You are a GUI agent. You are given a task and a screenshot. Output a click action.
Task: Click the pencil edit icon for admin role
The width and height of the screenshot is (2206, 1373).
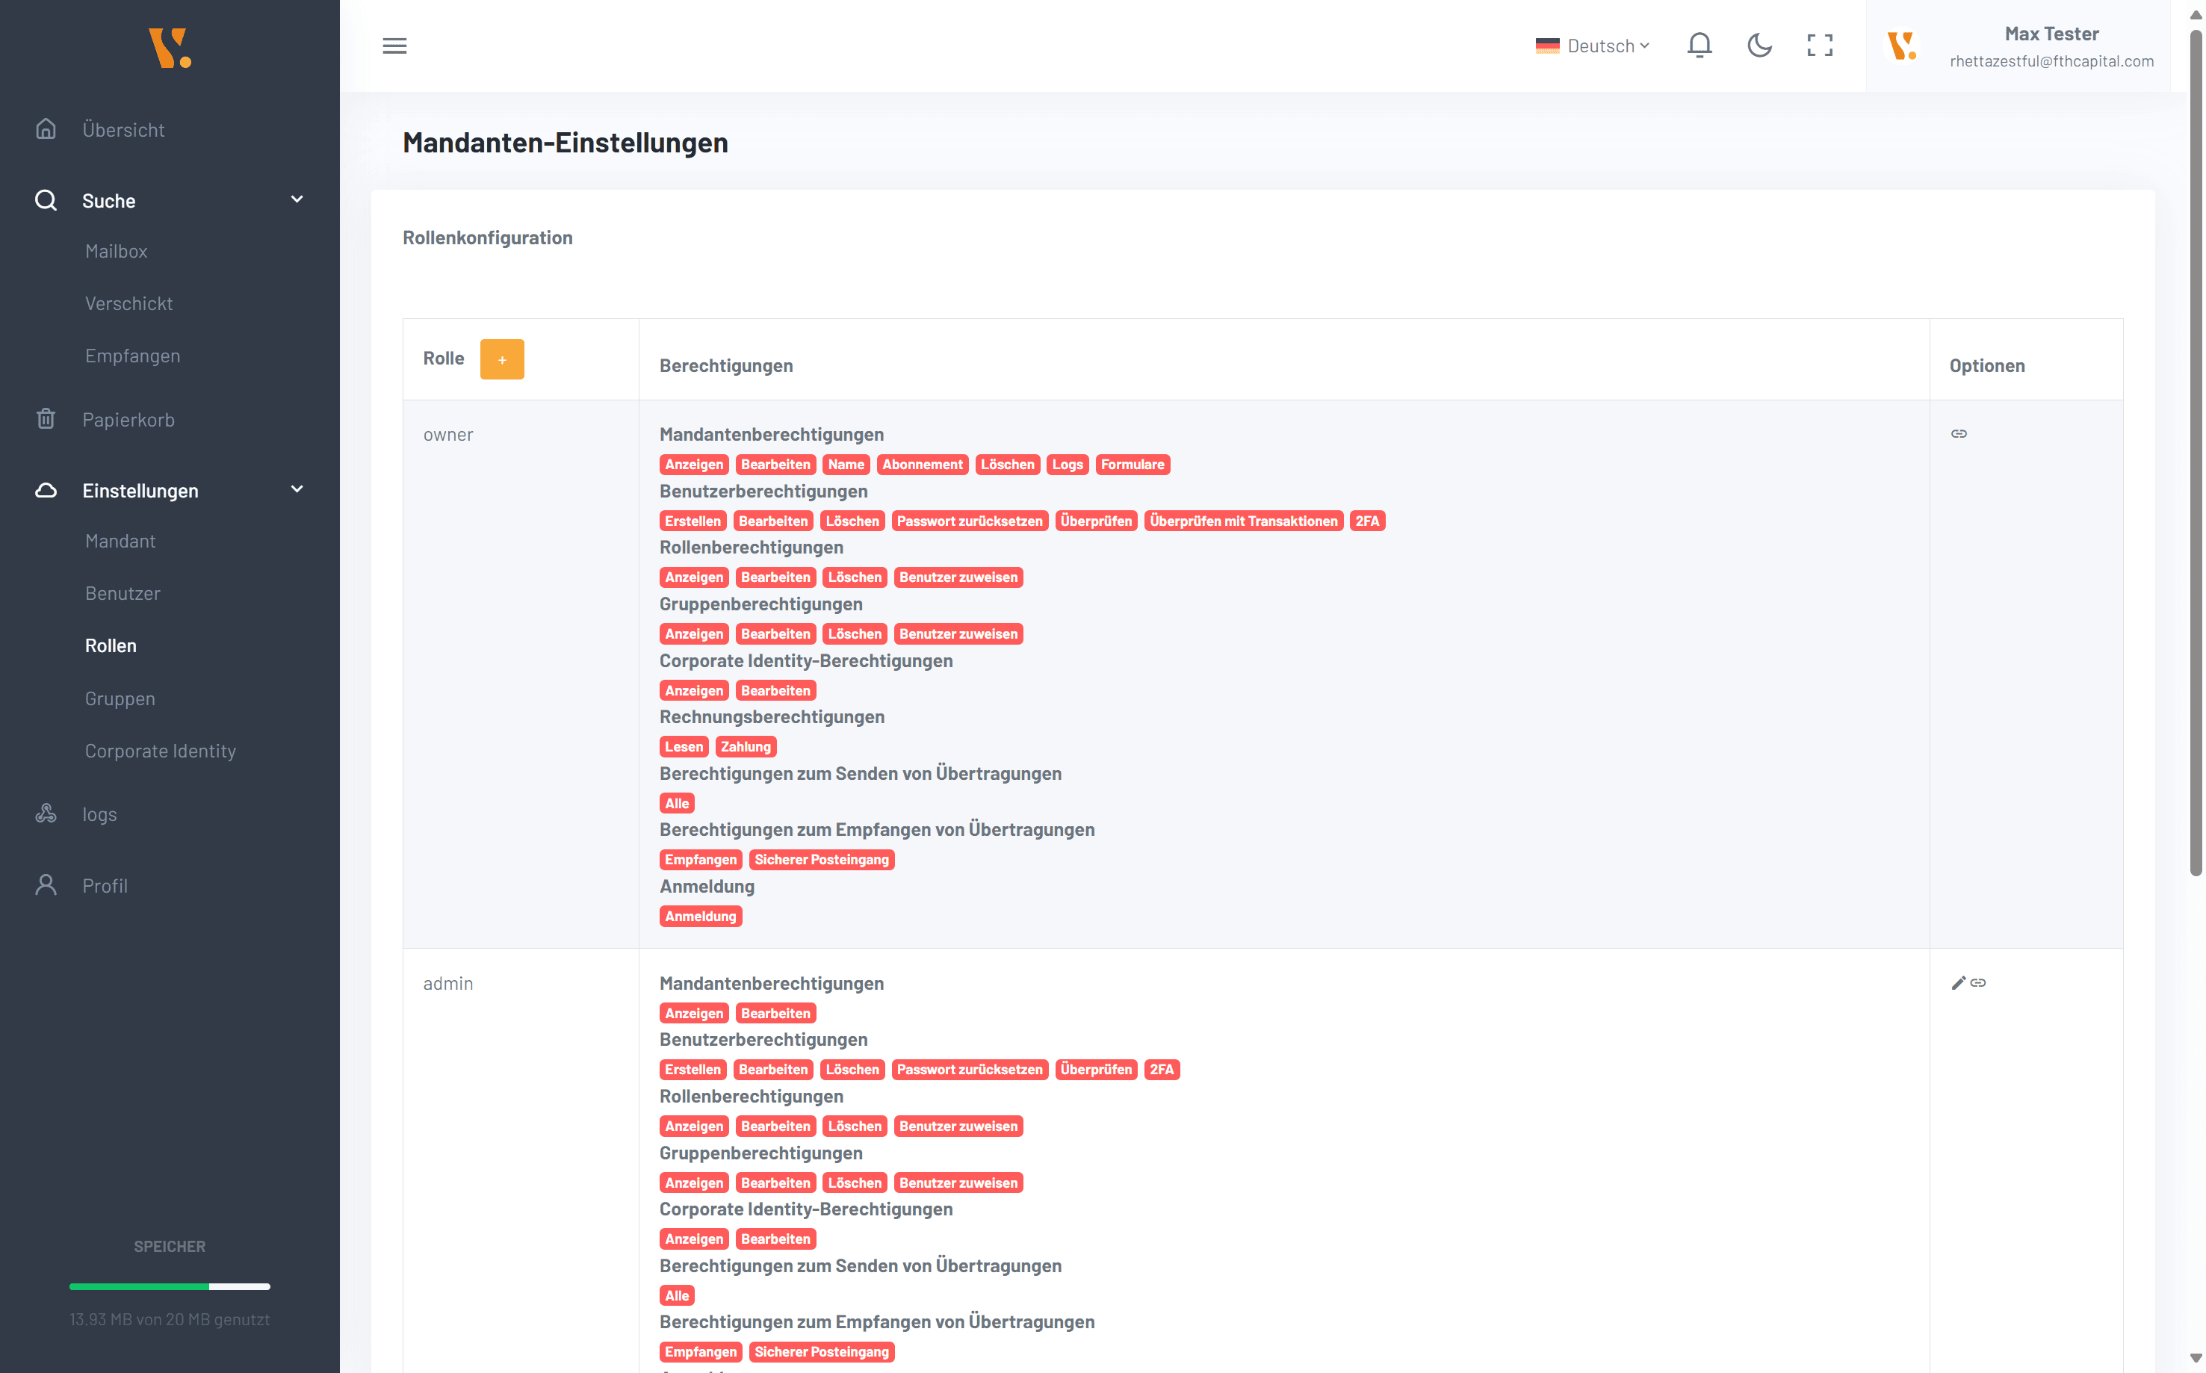(1958, 982)
